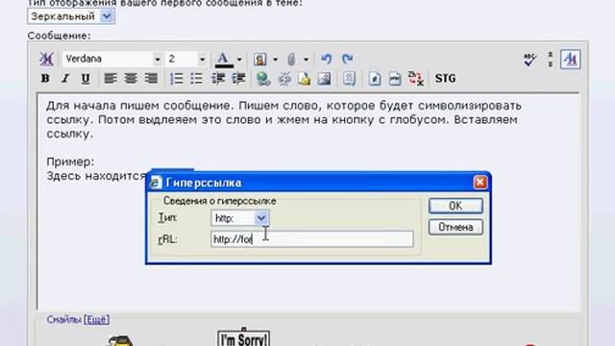The image size is (615, 346).
Task: Click the wrap HTML tags icon
Action: [x=395, y=79]
